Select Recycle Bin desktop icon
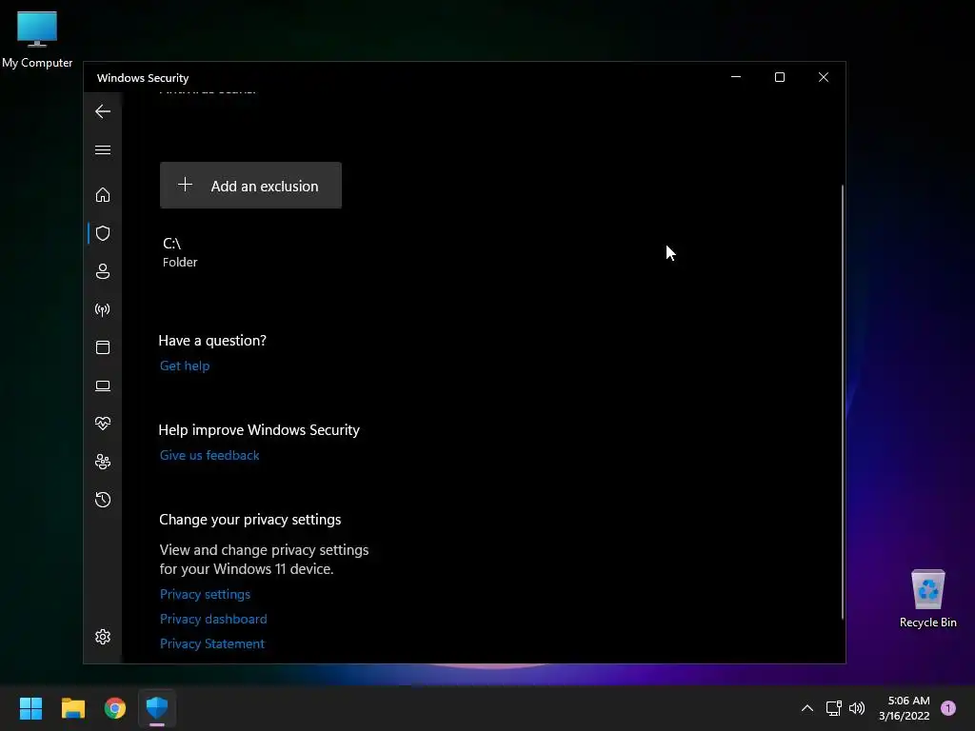 (x=927, y=599)
